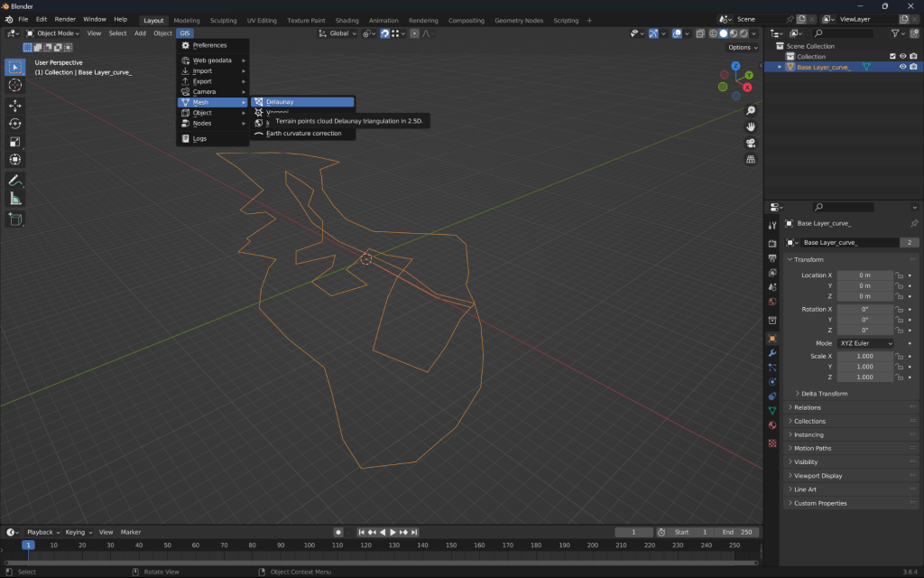Open rotation Mode XYZ Euler dropdown
The height and width of the screenshot is (578, 924).
click(865, 343)
